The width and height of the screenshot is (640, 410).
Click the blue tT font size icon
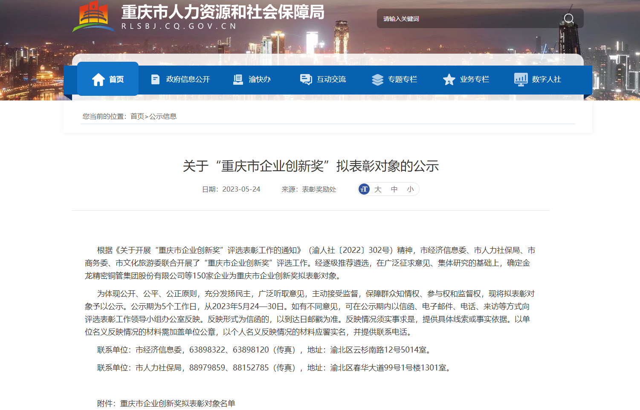coord(364,189)
